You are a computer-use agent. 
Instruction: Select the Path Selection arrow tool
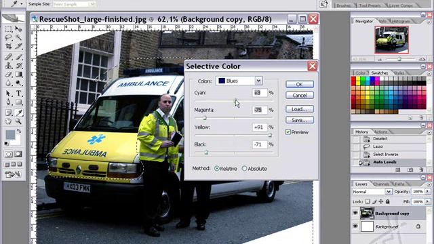point(8,94)
